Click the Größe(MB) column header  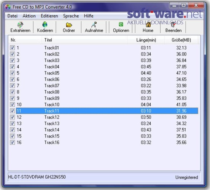coord(181,40)
